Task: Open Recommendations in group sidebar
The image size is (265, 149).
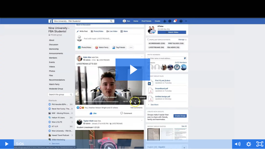Action: (57, 80)
